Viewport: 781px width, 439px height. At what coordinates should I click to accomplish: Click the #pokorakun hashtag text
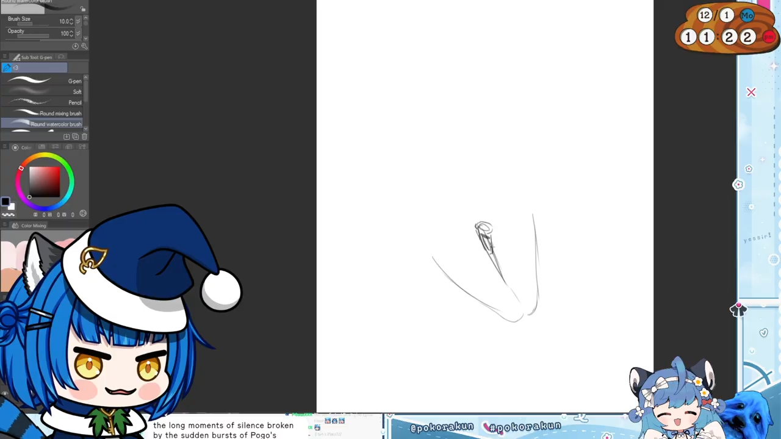pos(525,426)
